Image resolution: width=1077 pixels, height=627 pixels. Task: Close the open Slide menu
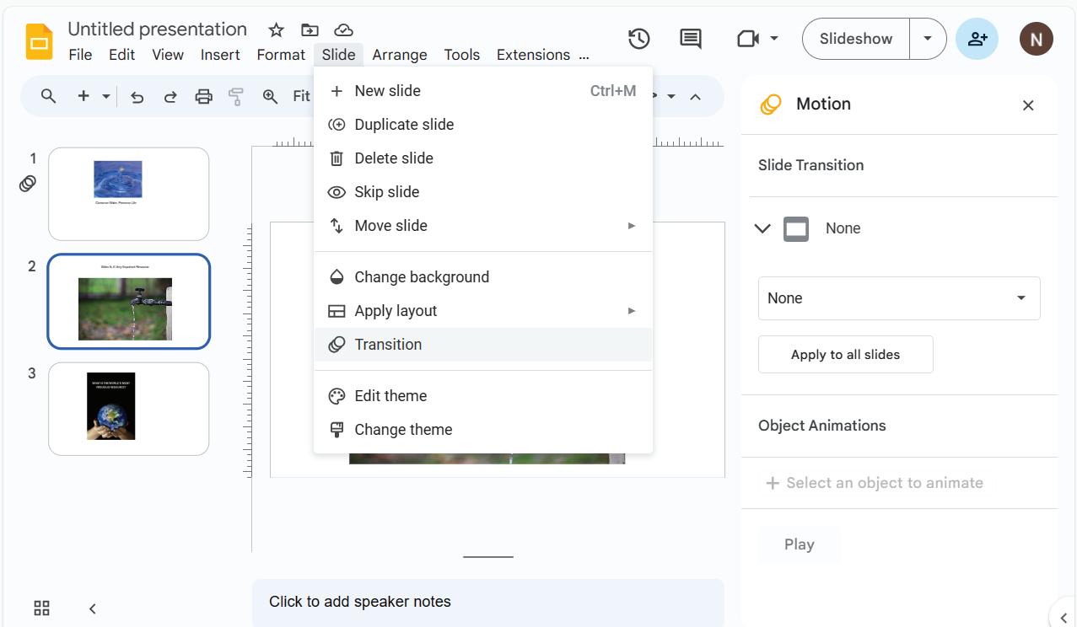pyautogui.click(x=338, y=55)
